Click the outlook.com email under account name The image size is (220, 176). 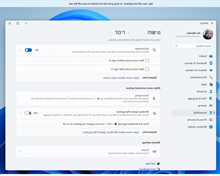coord(188,36)
